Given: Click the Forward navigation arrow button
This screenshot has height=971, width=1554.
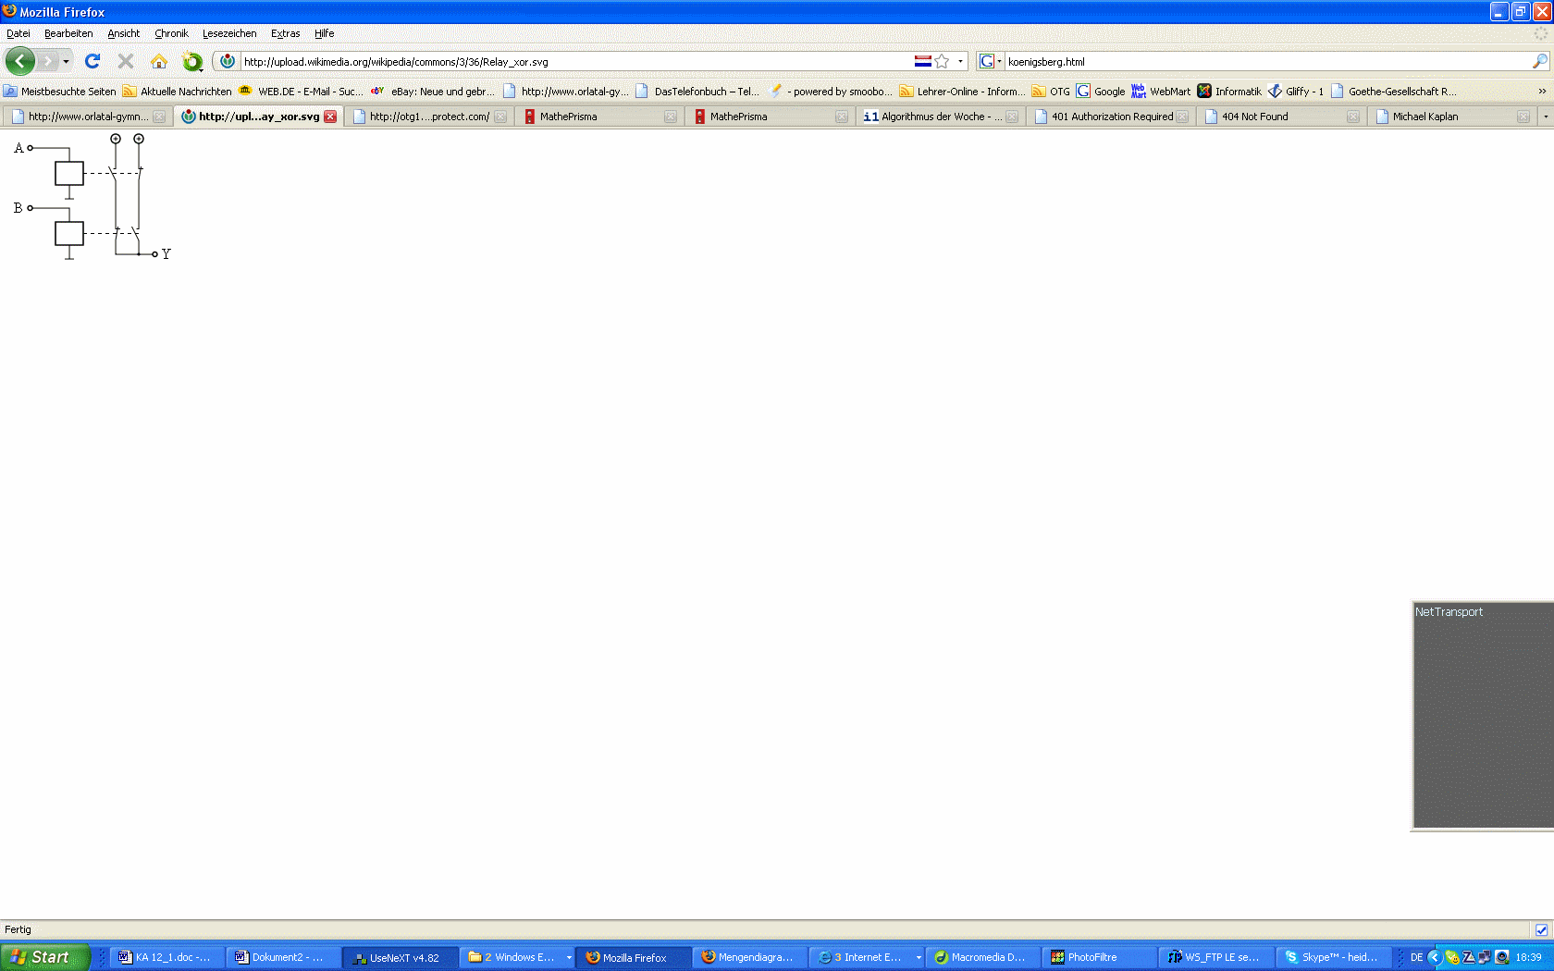Looking at the screenshot, I should point(47,61).
